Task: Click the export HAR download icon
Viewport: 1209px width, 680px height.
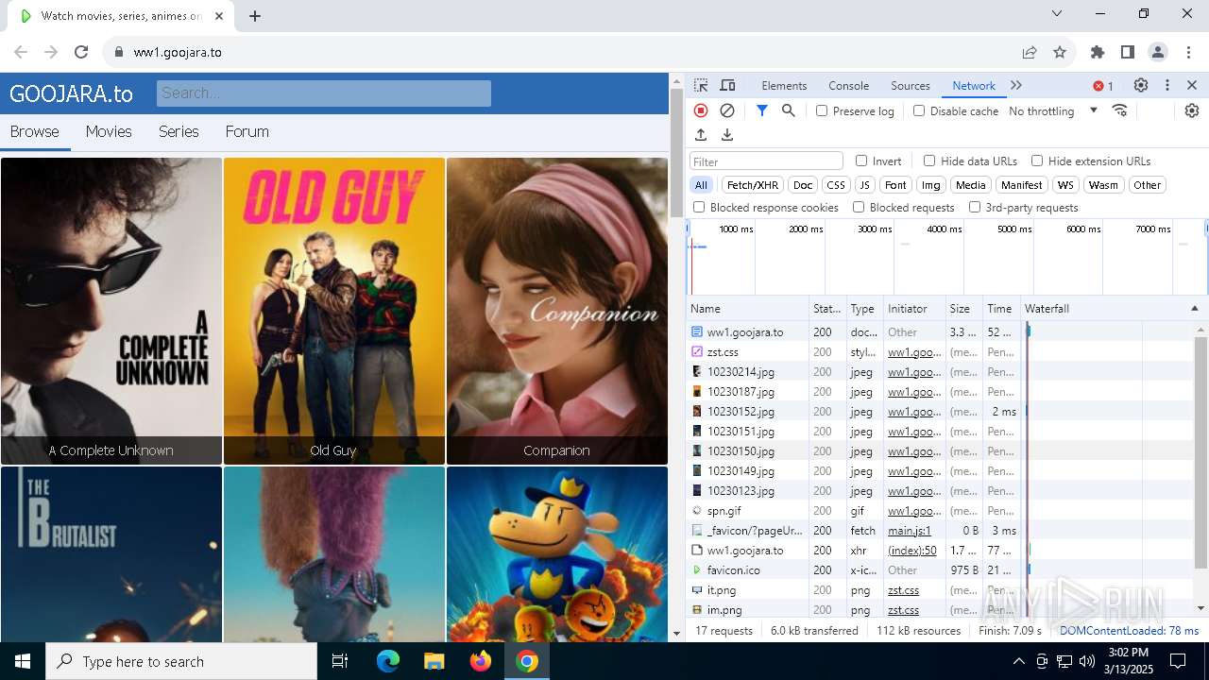Action: [x=727, y=135]
